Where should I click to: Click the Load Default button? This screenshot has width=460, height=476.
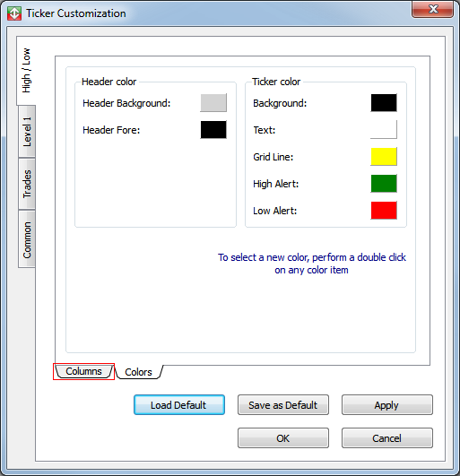(179, 405)
